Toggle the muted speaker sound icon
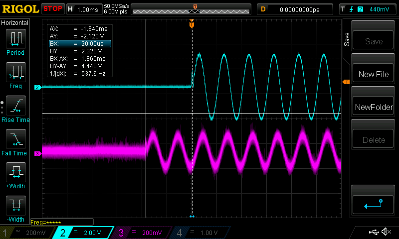 (x=386, y=232)
